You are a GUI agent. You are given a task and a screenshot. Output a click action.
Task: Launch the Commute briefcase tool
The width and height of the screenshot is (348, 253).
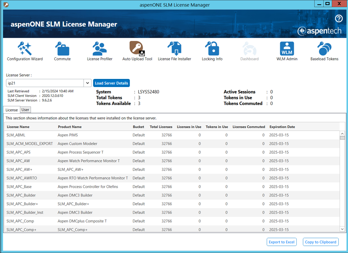[x=62, y=51]
